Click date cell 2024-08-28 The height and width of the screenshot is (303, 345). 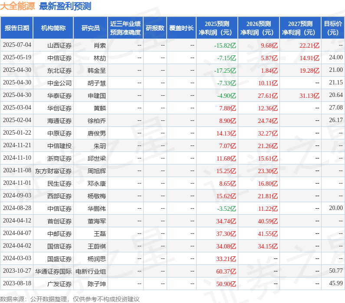tap(17, 208)
